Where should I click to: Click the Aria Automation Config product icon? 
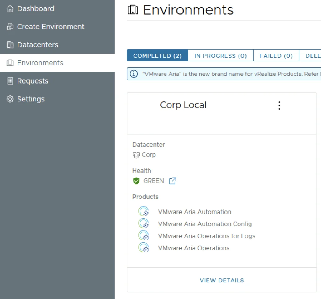tap(144, 223)
